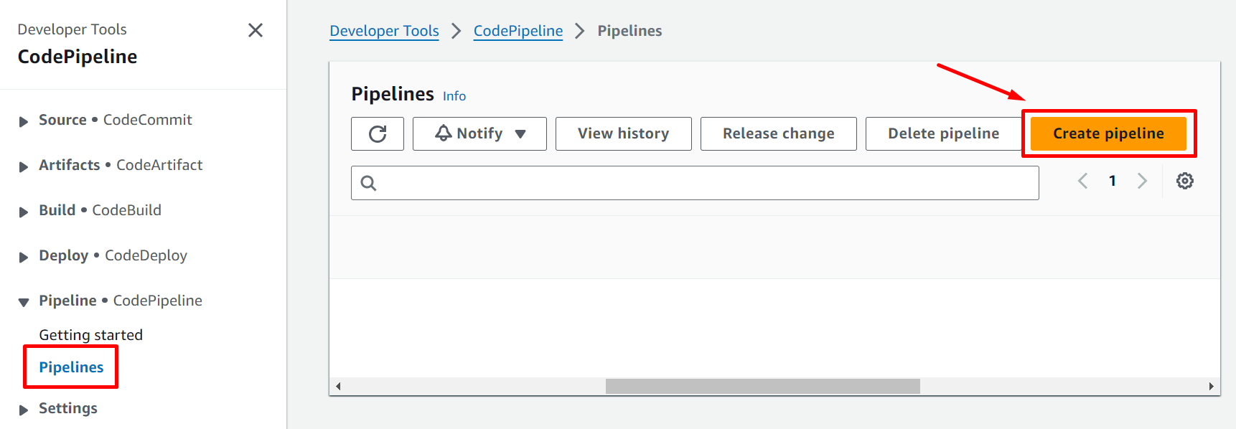
Task: Expand the Source CodeCommit section
Action: (x=24, y=121)
